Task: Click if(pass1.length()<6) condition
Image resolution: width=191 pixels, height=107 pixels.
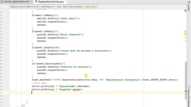Action: pos(46,48)
